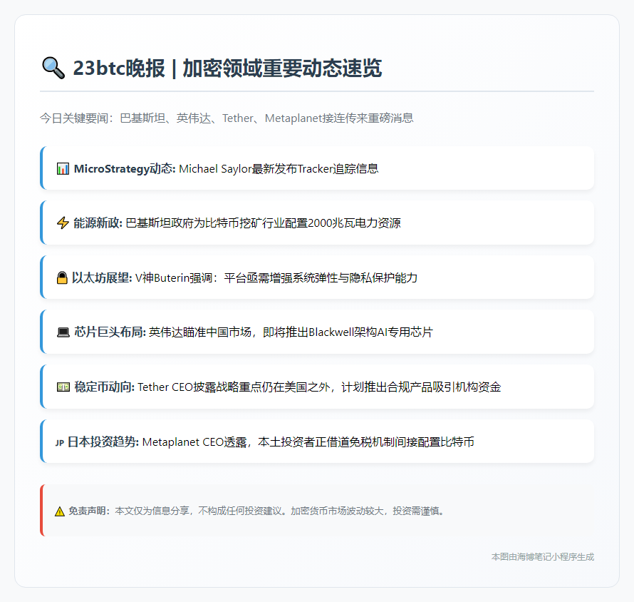Click the text starting Tether CEO披露战略重点仍在美国之外
This screenshot has width=634, height=602.
[x=319, y=387]
